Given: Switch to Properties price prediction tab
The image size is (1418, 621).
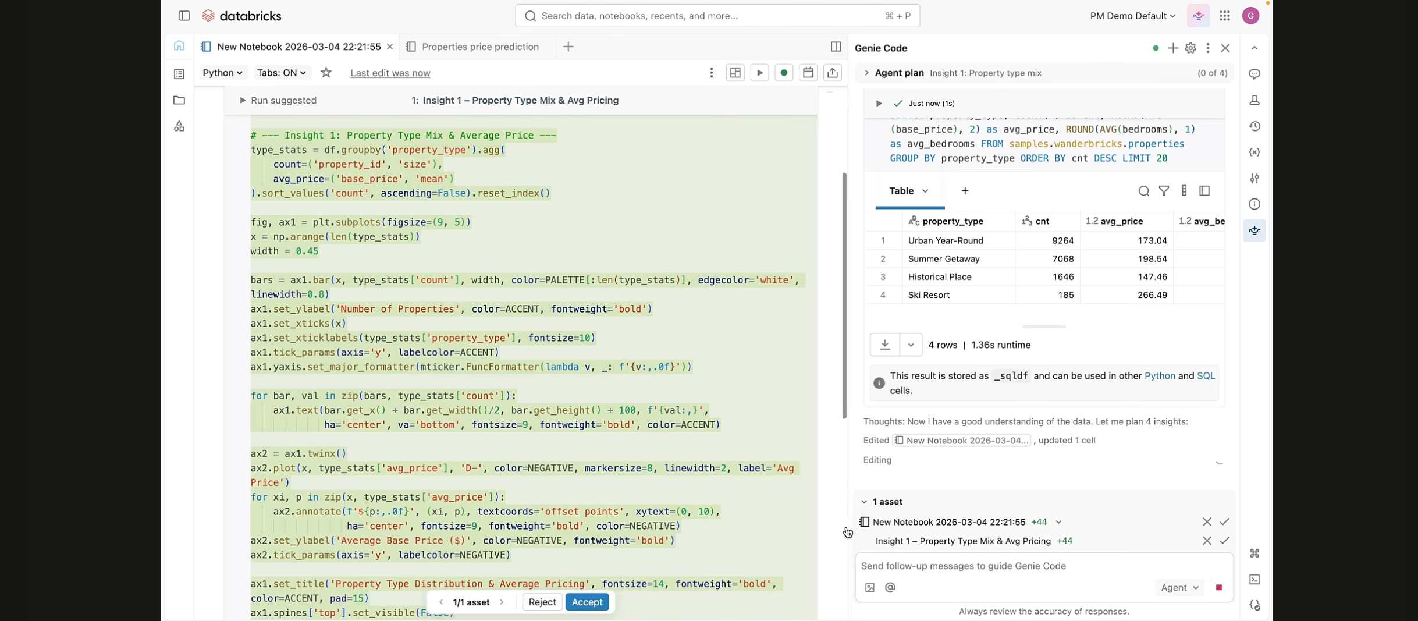Looking at the screenshot, I should (x=480, y=47).
